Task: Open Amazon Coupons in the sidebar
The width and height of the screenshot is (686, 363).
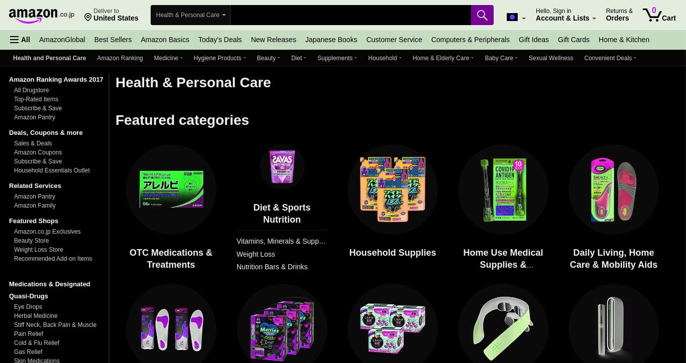Action: coord(38,152)
